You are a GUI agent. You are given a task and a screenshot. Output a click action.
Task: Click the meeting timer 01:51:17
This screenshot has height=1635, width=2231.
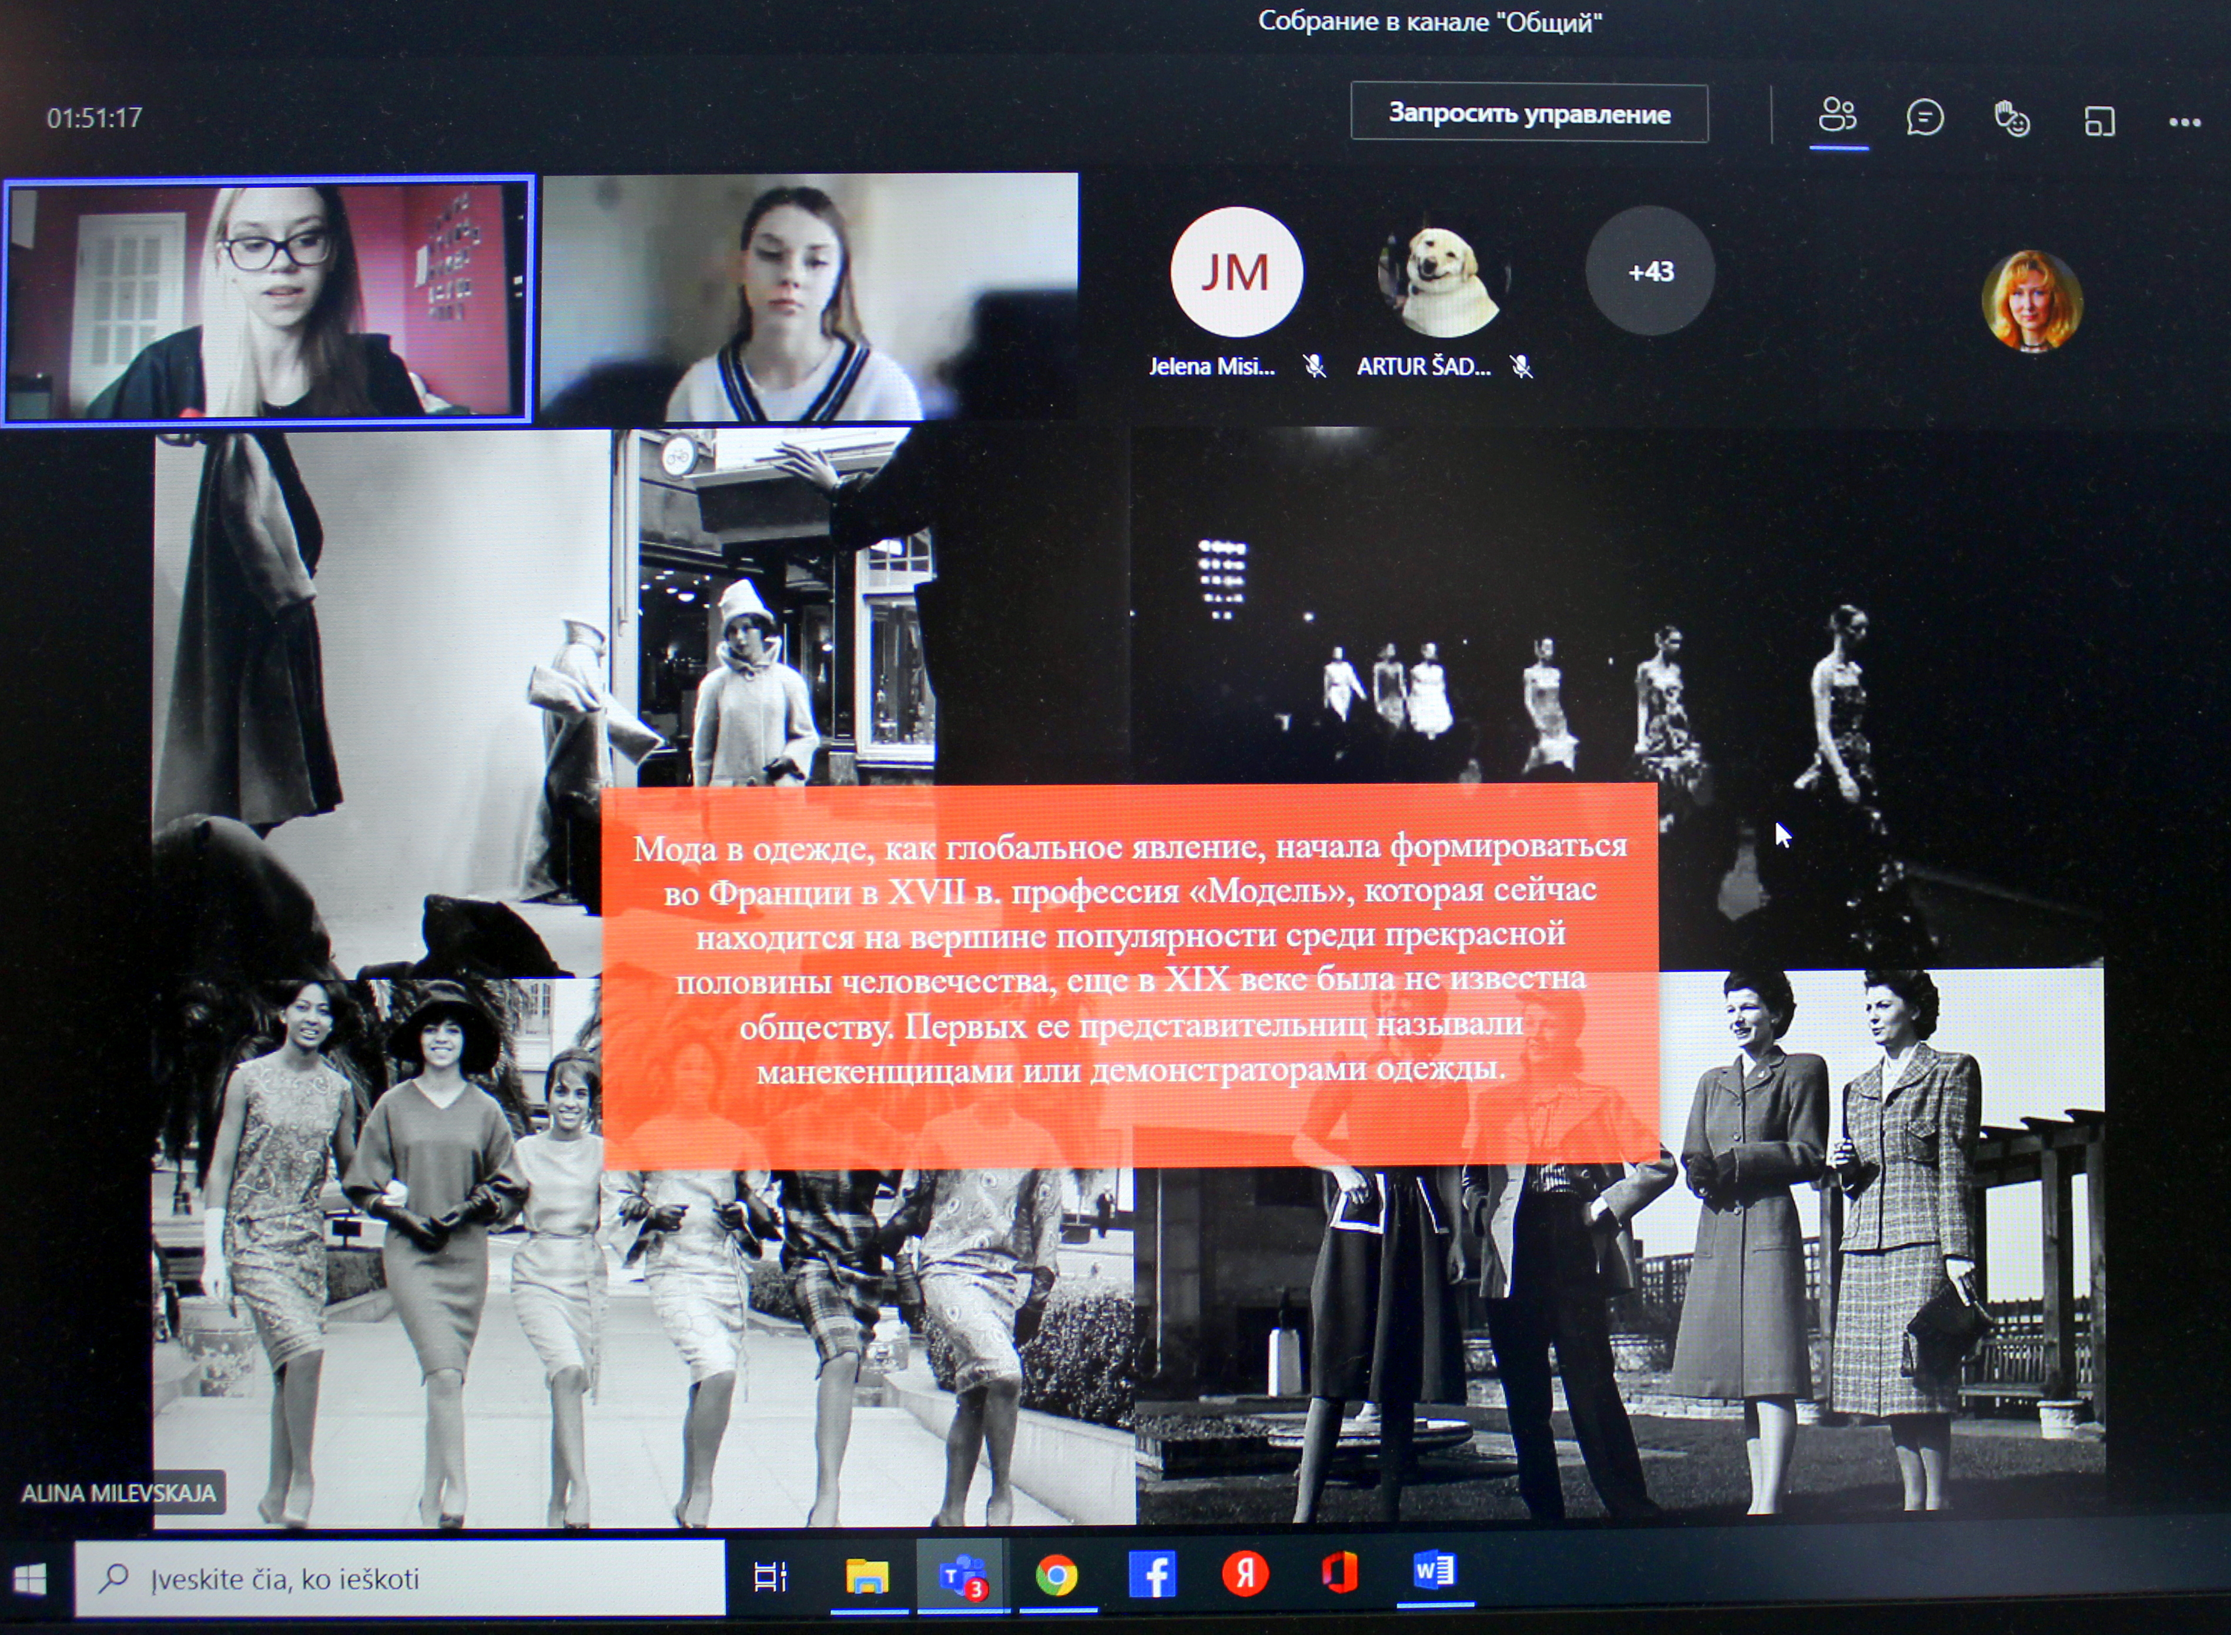(x=95, y=118)
